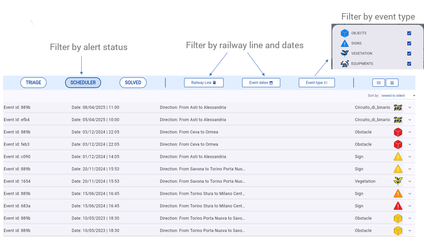Switch to the card list view icon
Screen dimensions: 424x242
(378, 83)
